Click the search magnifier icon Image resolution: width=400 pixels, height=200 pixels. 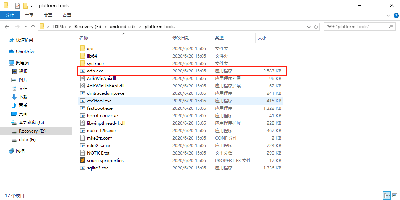390,26
